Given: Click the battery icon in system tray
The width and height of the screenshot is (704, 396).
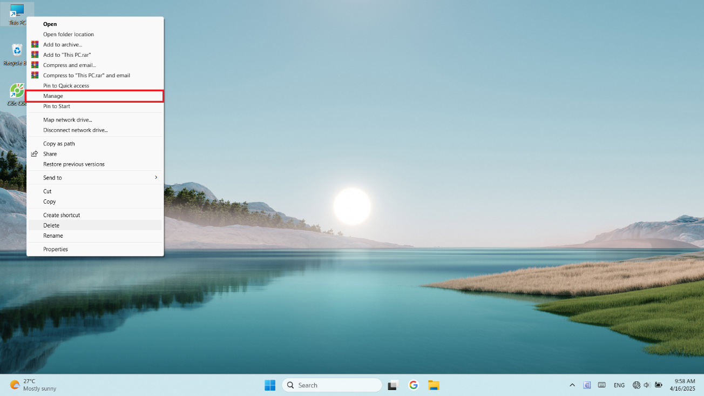Looking at the screenshot, I should coord(658,385).
